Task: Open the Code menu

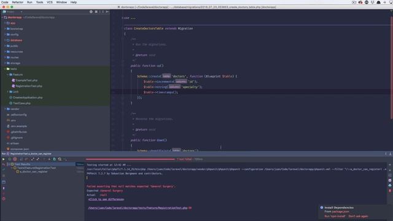Action: click(x=5, y=2)
